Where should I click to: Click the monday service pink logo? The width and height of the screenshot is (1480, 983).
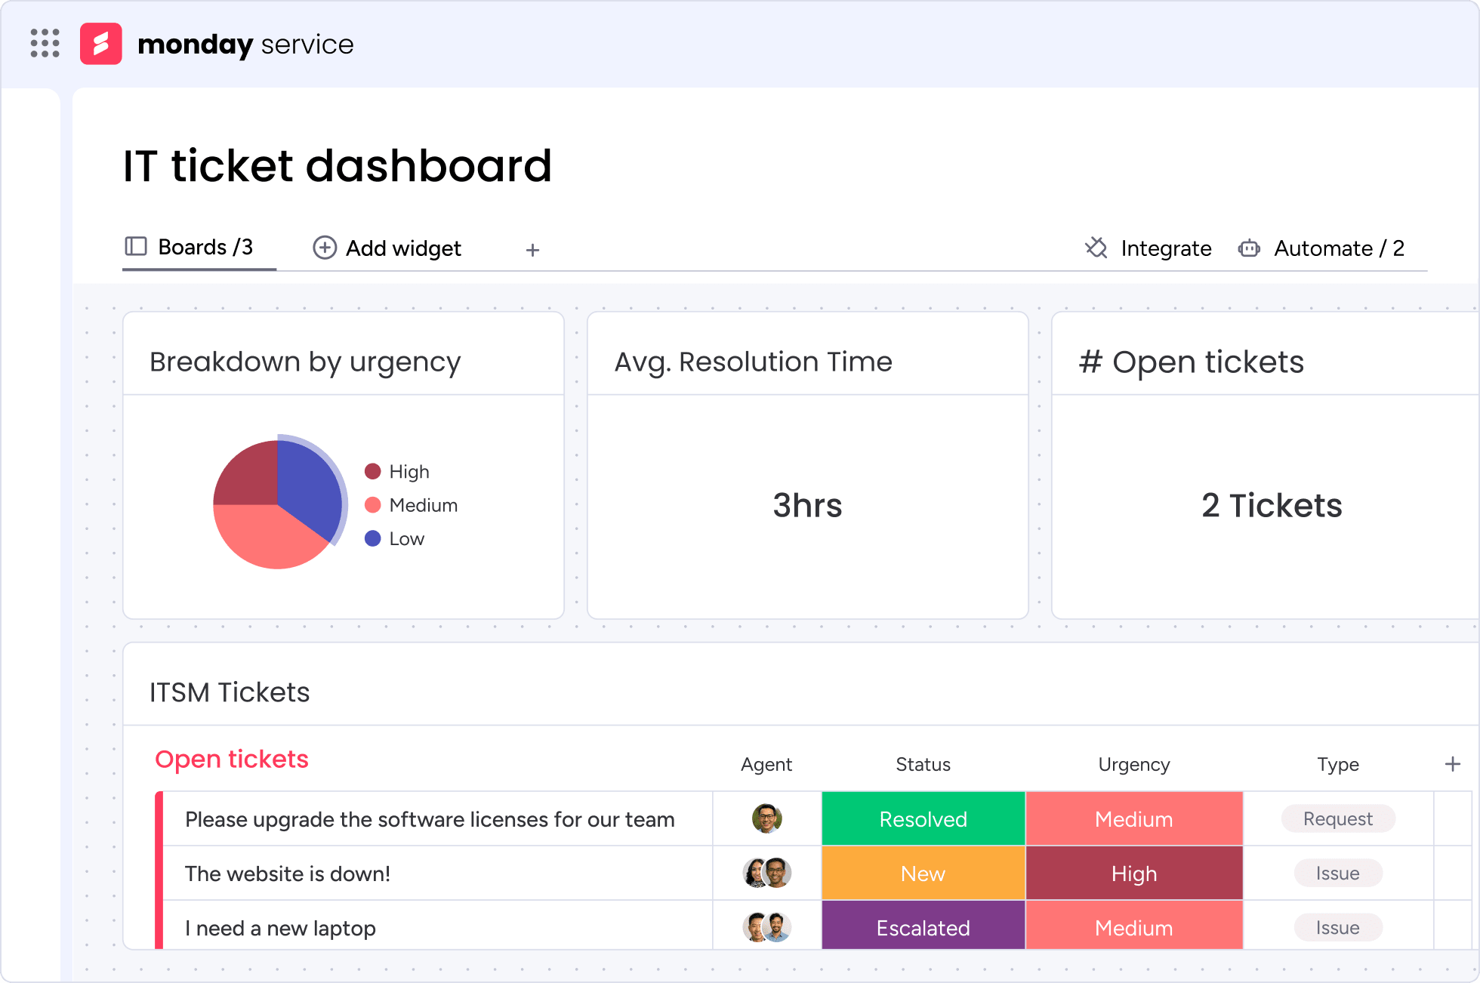point(101,44)
